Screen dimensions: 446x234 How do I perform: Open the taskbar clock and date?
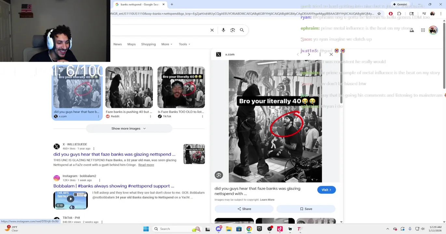pos(435,229)
